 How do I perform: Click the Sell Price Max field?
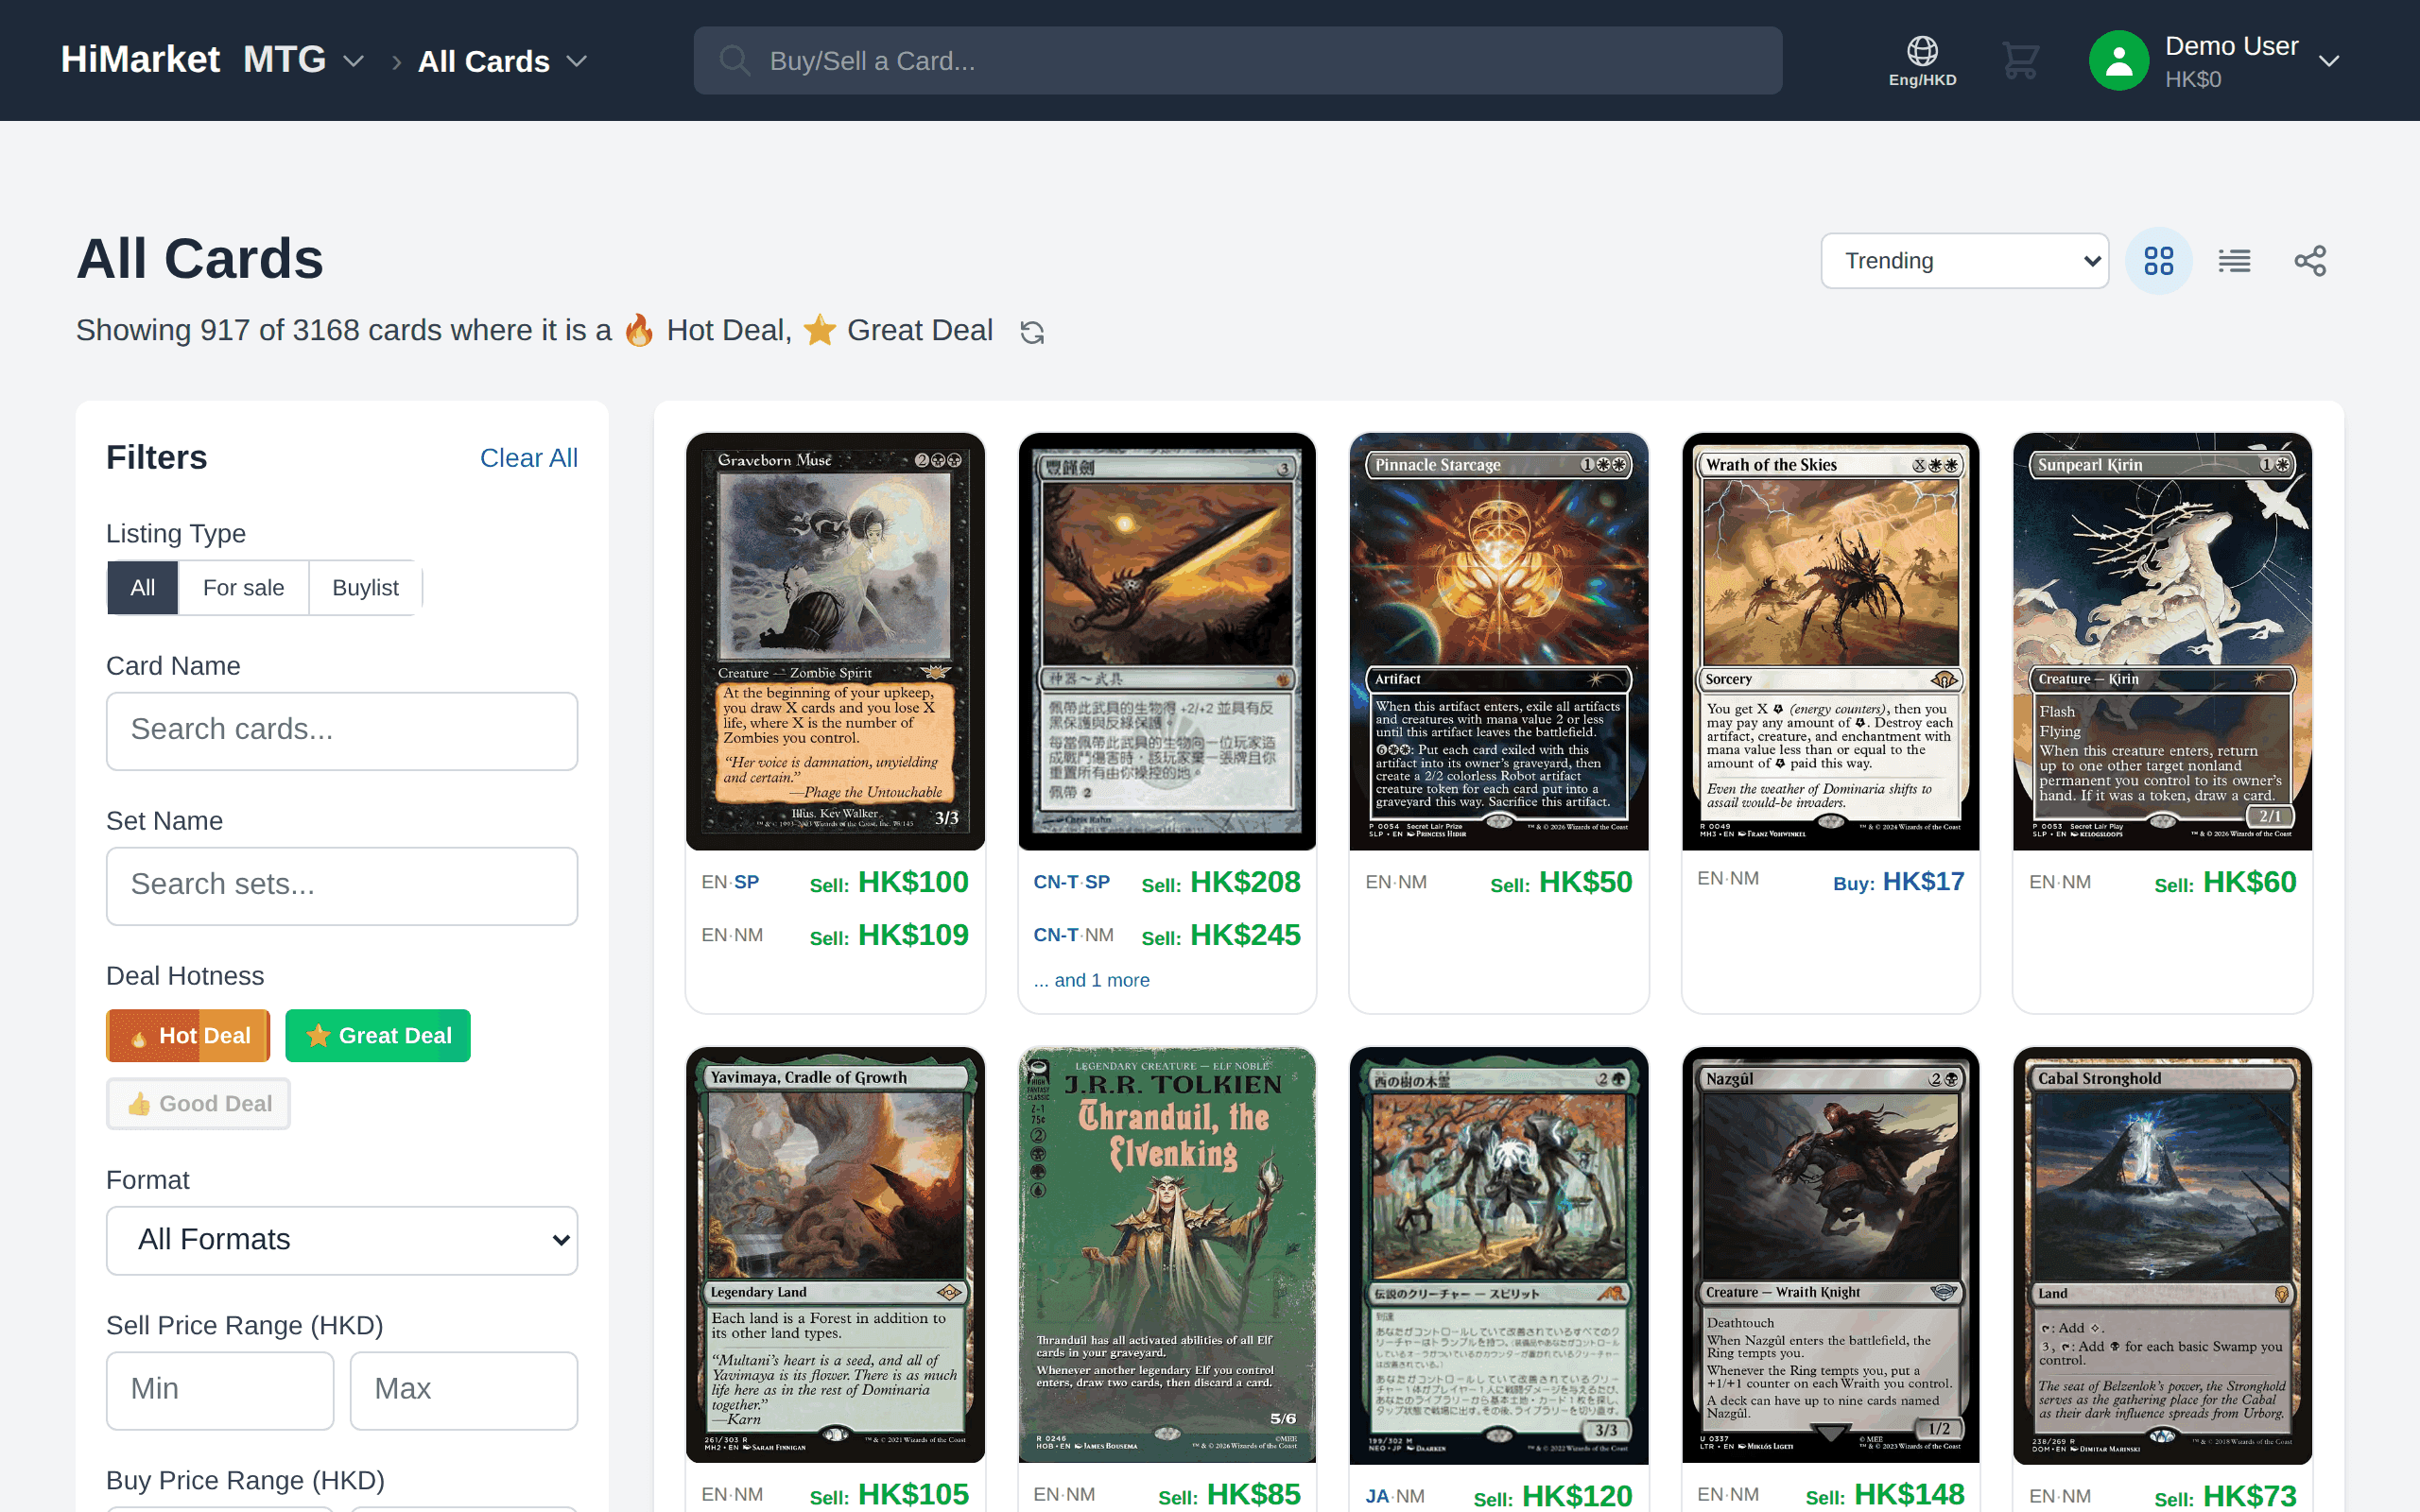464,1391
